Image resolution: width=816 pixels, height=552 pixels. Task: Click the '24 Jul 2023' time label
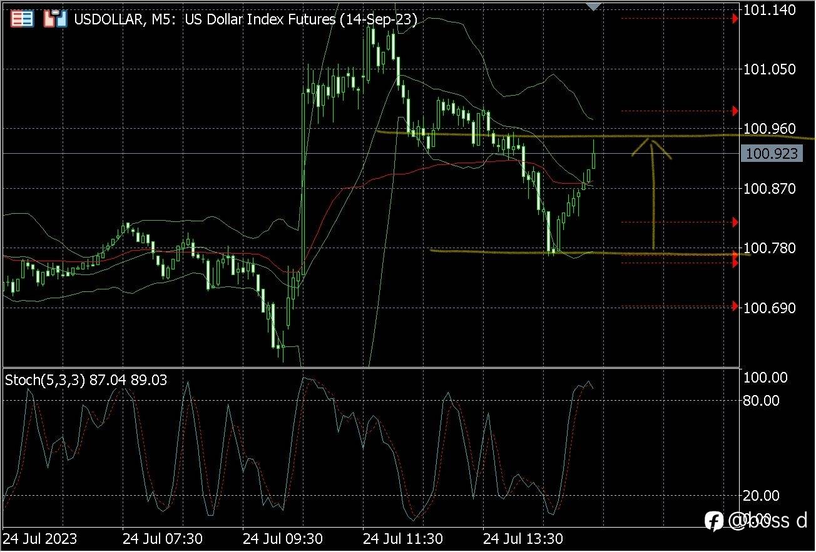[x=40, y=539]
